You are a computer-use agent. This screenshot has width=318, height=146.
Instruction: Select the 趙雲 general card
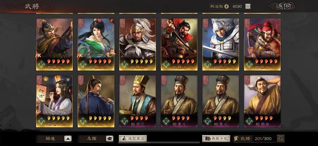pos(220,44)
